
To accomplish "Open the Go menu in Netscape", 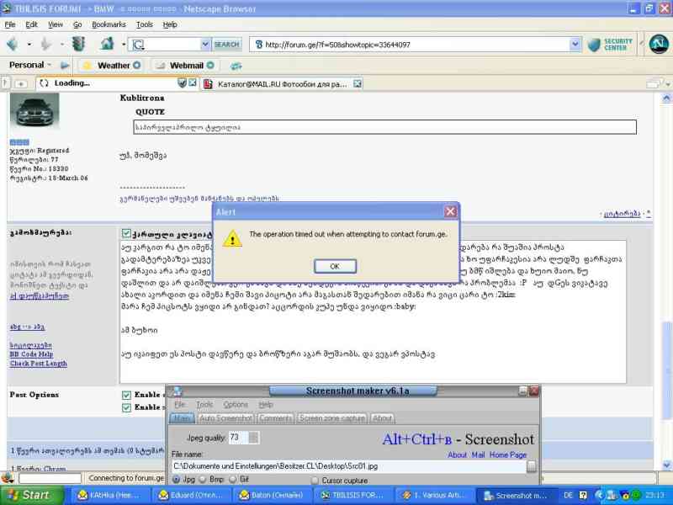I will pyautogui.click(x=77, y=24).
